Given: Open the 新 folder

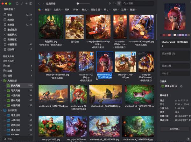Looking at the screenshot, I should (x=18, y=66).
